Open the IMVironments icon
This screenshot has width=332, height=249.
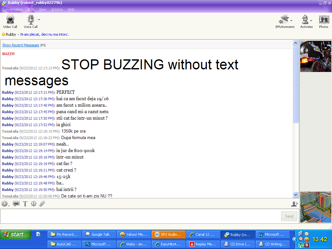click(284, 21)
